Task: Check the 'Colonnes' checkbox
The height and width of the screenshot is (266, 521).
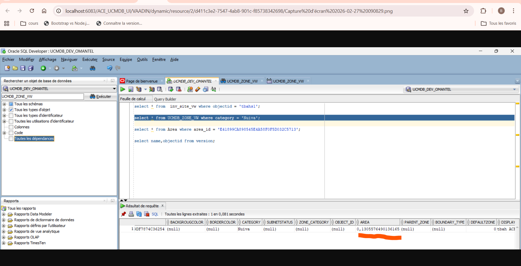Action: (x=11, y=127)
